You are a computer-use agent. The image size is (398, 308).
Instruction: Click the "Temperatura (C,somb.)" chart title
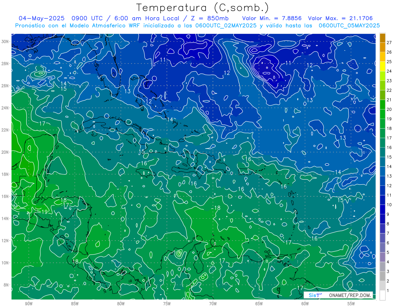[x=202, y=8]
